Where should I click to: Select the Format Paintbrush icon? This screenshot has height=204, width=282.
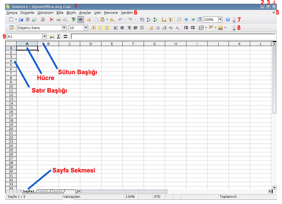point(112,19)
